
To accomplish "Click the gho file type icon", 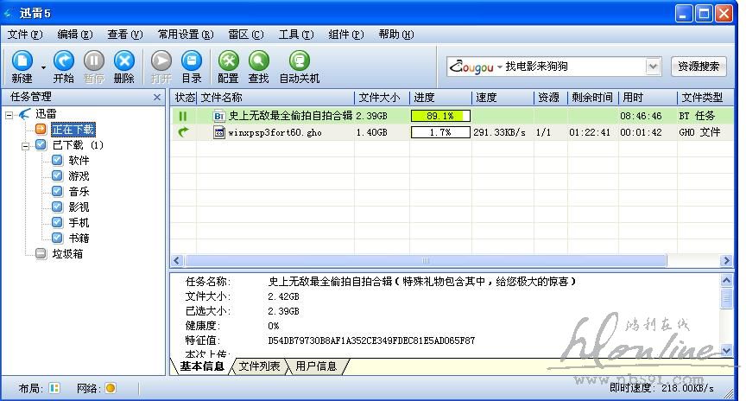I will [218, 132].
